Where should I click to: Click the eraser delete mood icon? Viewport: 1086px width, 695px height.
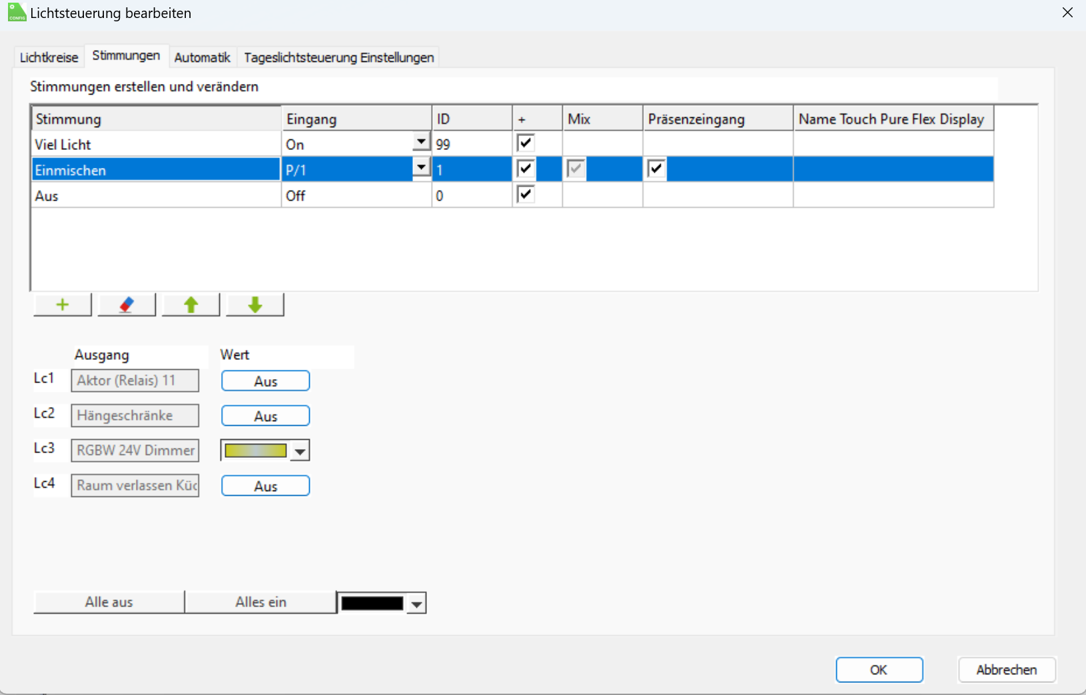tap(127, 305)
